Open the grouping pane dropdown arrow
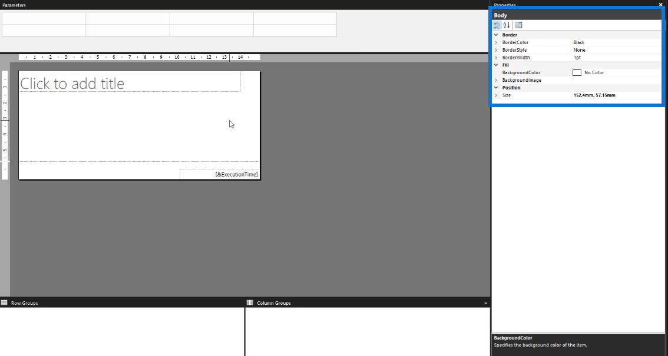Image resolution: width=668 pixels, height=356 pixels. point(485,303)
